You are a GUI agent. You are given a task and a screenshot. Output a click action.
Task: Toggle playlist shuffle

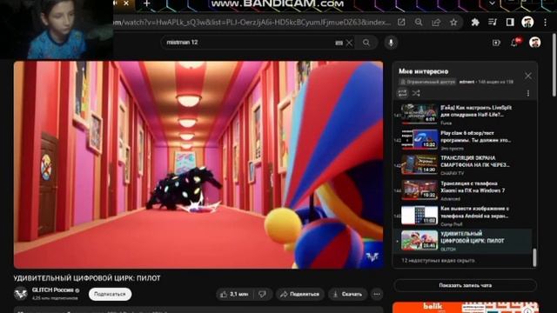tap(416, 93)
